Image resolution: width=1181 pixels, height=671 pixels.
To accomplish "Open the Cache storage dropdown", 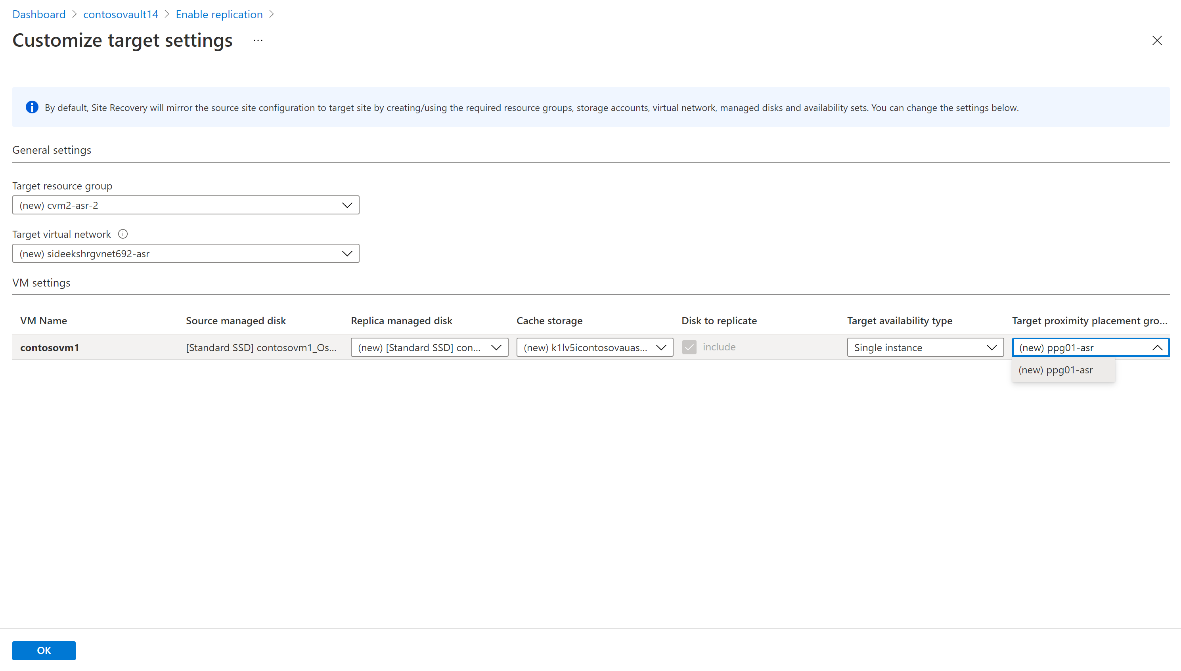I will tap(594, 348).
